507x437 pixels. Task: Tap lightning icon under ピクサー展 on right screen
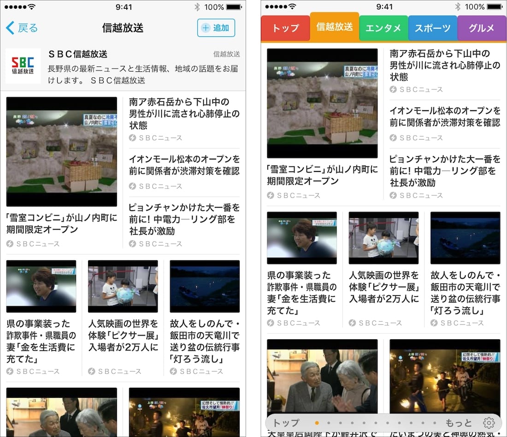click(x=352, y=323)
